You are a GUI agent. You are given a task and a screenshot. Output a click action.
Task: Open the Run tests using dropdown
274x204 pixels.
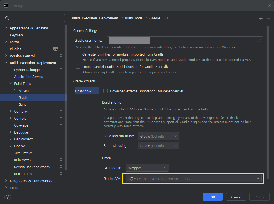158,146
